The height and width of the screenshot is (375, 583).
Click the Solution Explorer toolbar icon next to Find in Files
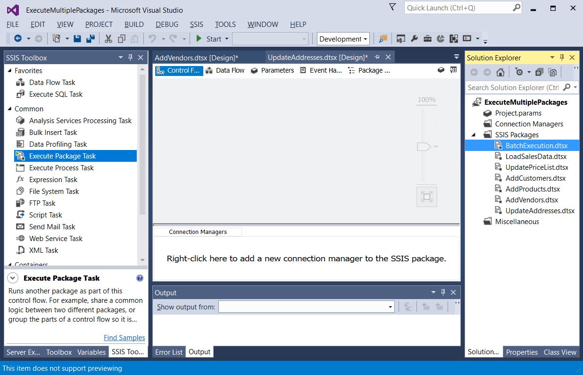[401, 39]
